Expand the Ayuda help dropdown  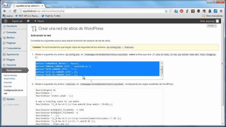coord(212,25)
